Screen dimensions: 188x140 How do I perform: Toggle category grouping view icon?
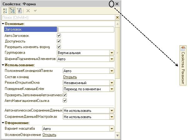(12, 10)
